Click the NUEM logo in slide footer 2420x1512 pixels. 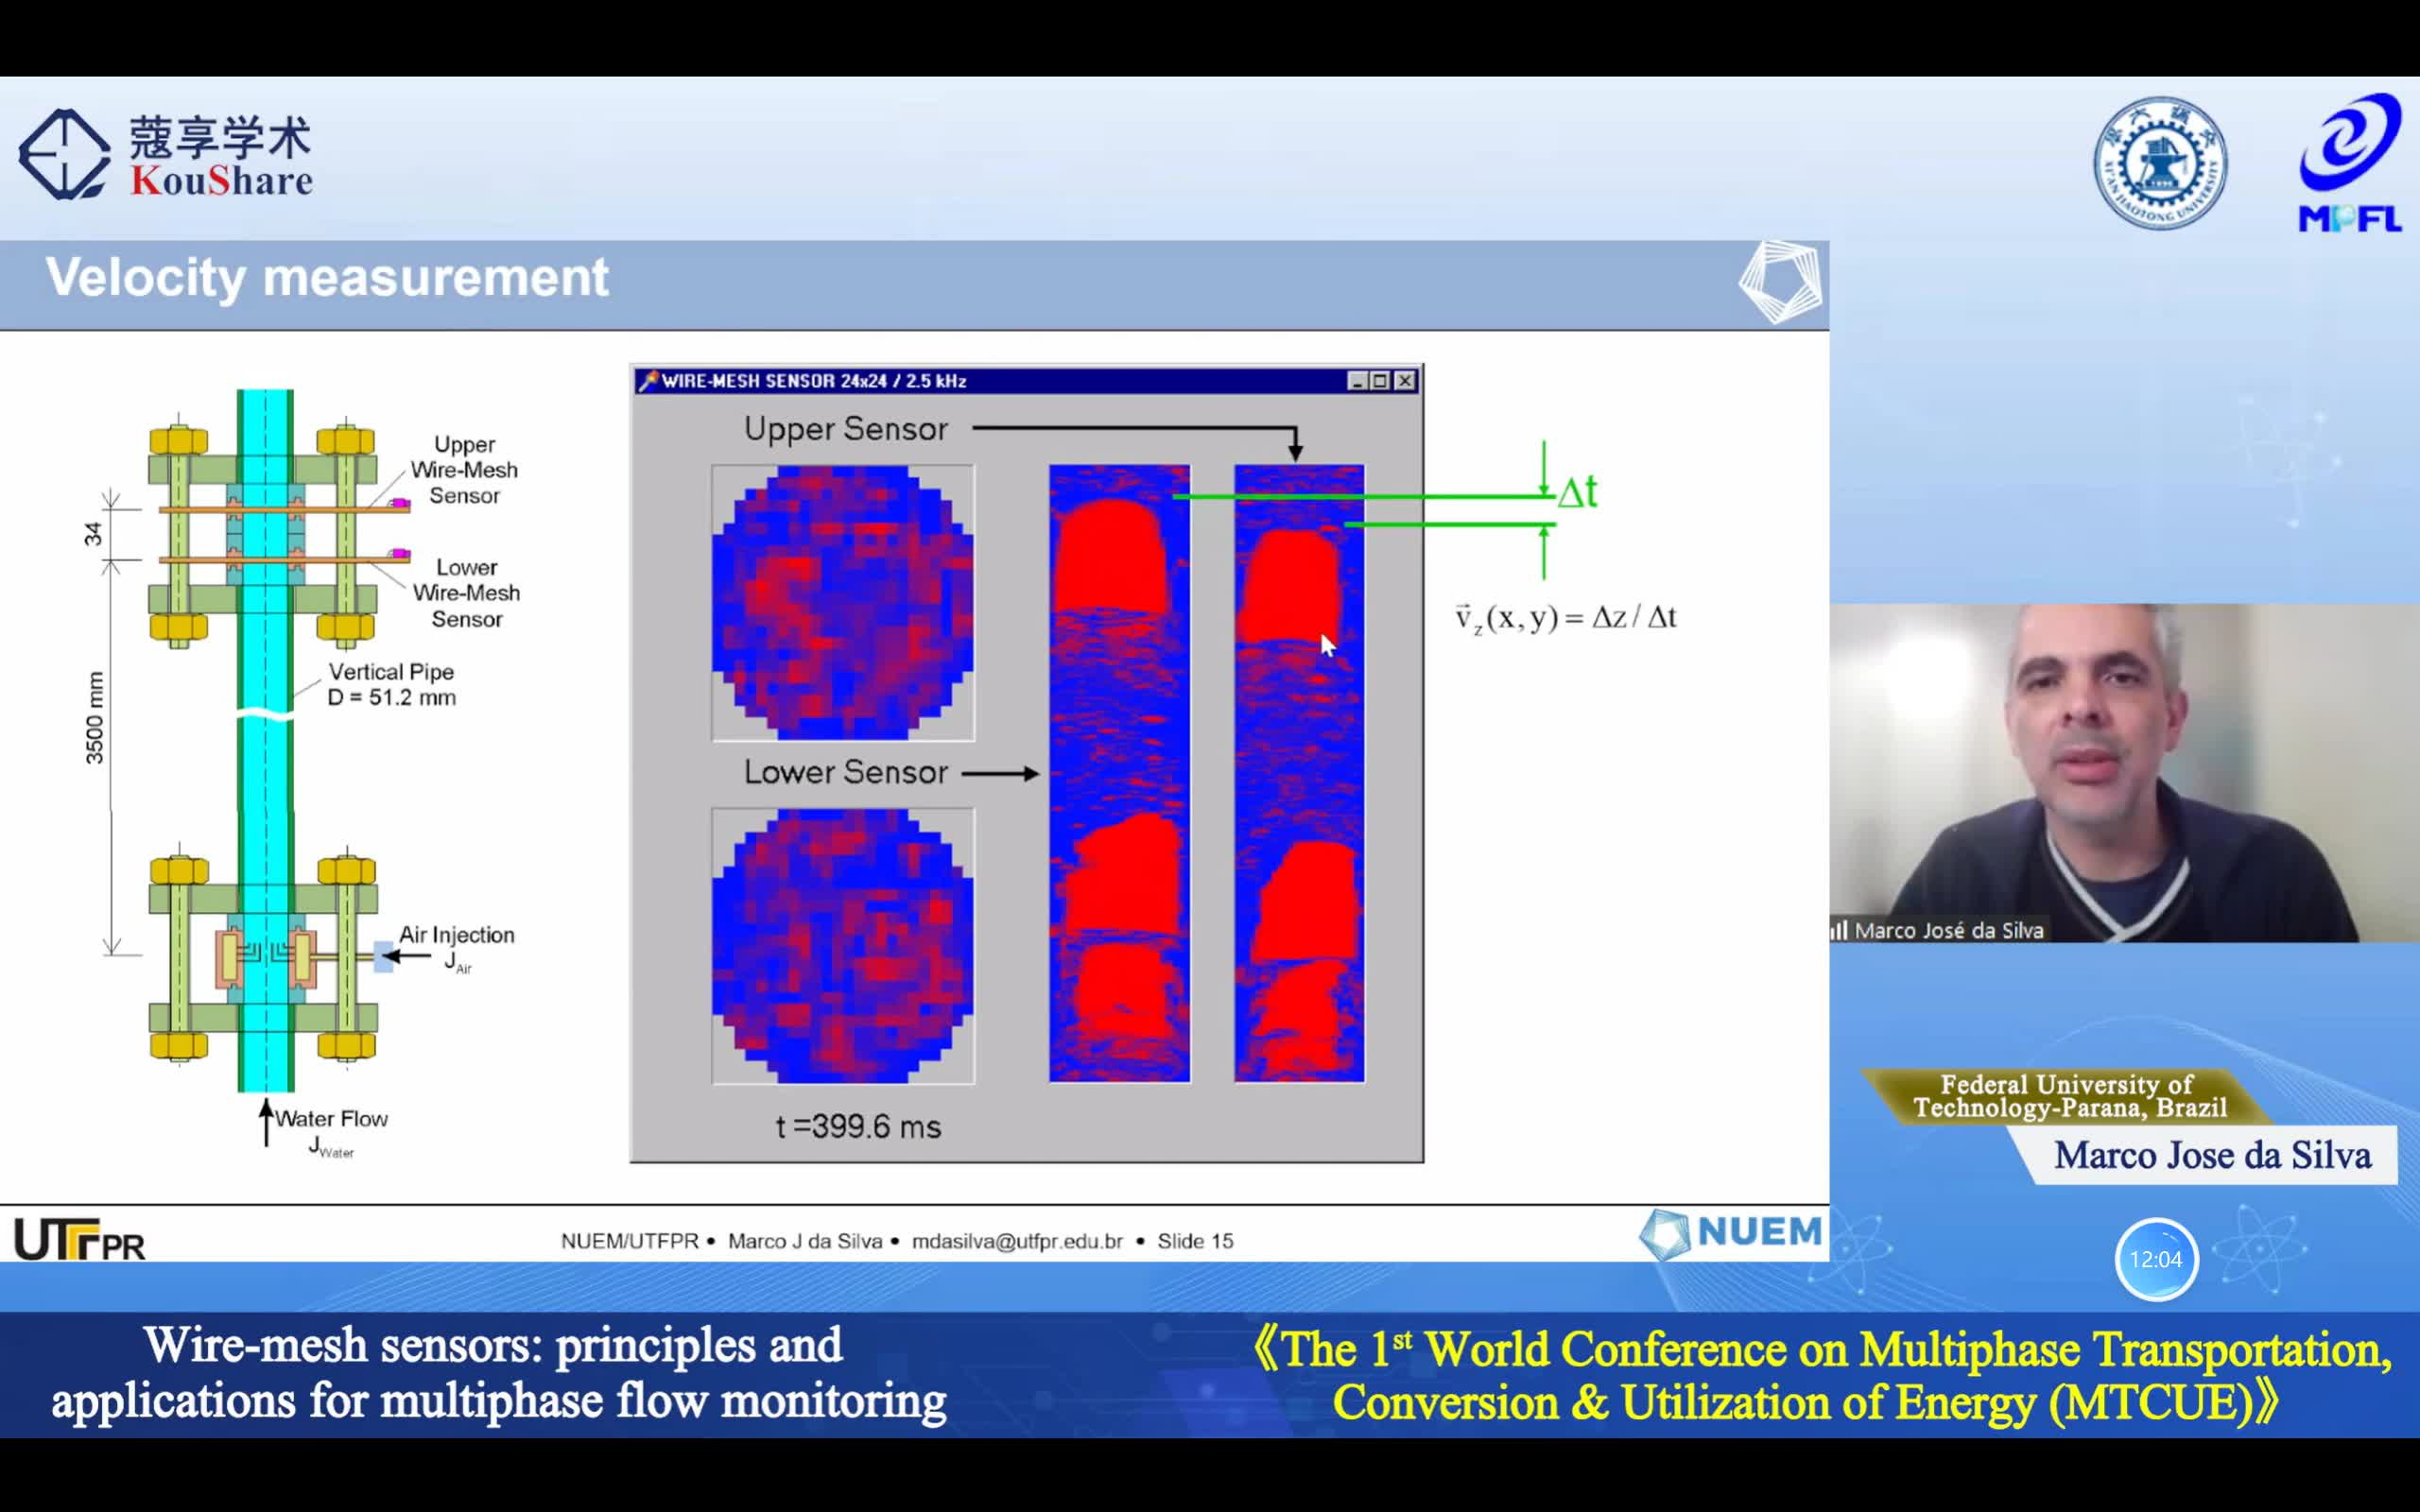(x=1732, y=1233)
